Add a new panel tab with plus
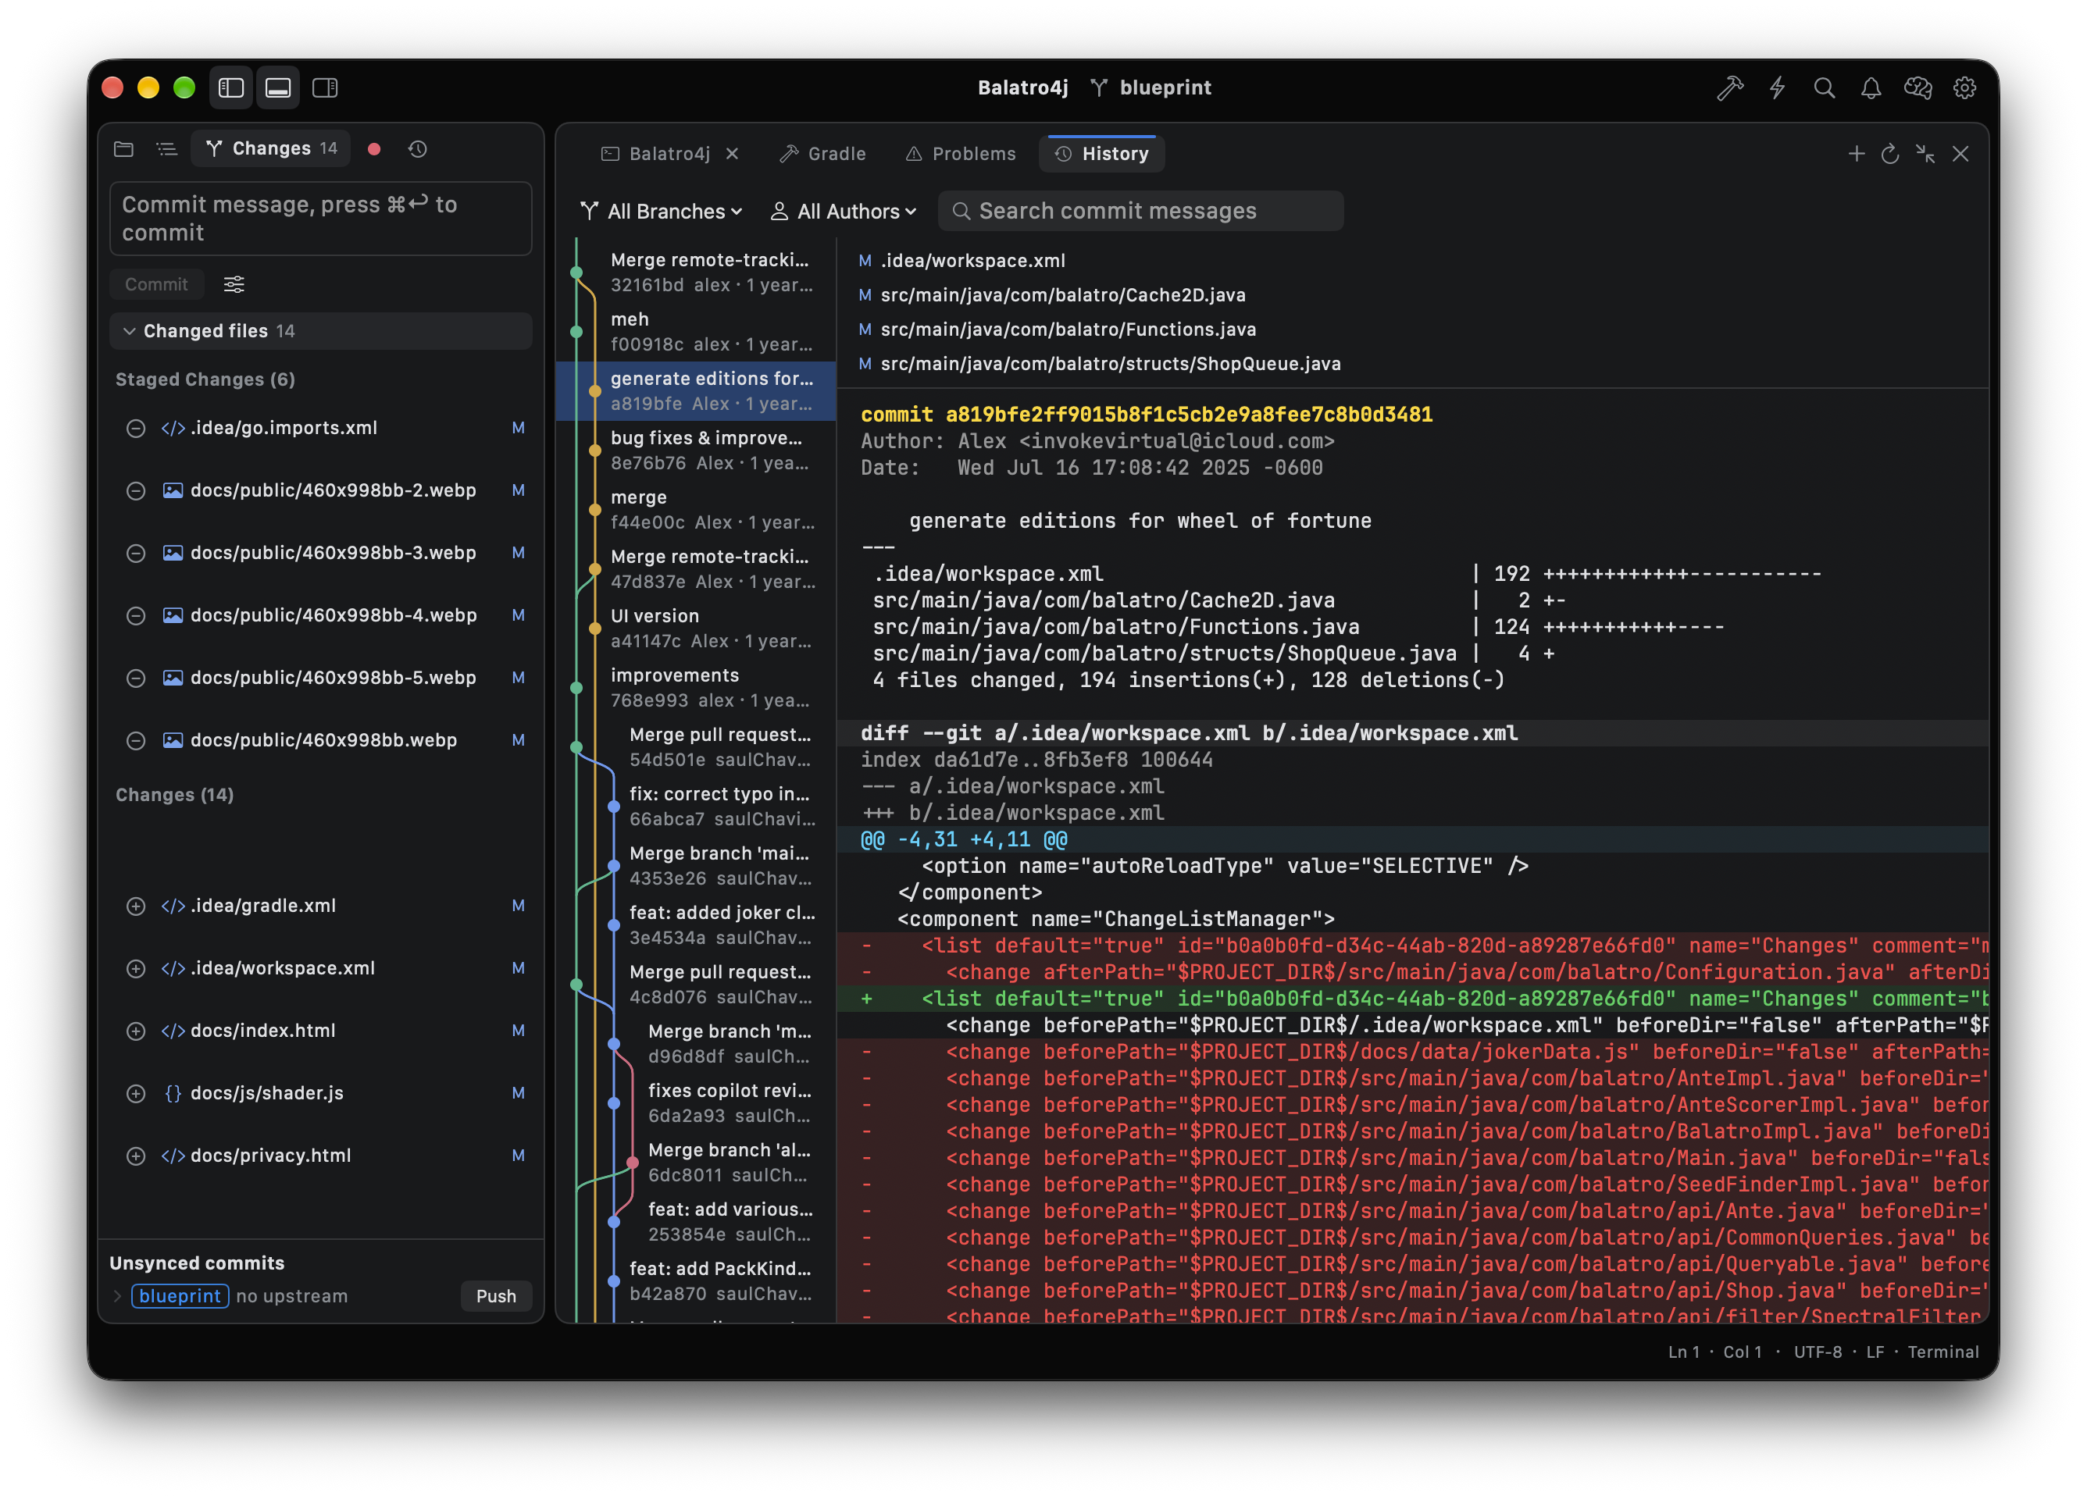2087x1496 pixels. coord(1856,154)
